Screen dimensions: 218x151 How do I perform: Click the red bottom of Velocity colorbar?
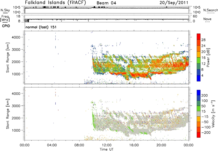coord(199,135)
